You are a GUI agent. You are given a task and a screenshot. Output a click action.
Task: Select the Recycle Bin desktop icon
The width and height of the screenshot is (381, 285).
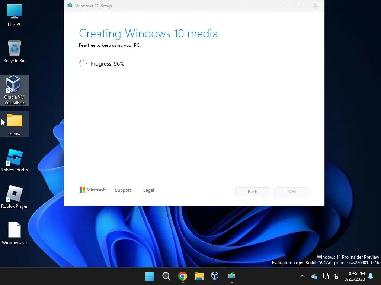15,52
